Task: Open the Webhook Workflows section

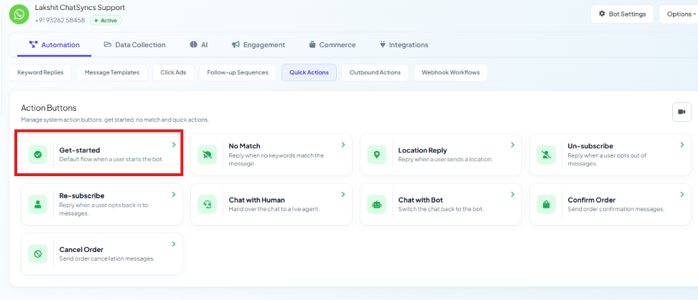Action: pos(450,72)
